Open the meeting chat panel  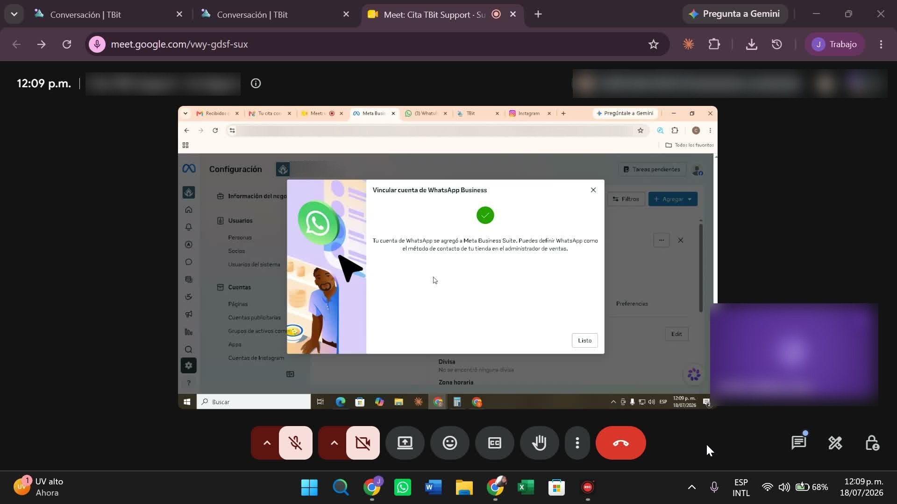(798, 443)
